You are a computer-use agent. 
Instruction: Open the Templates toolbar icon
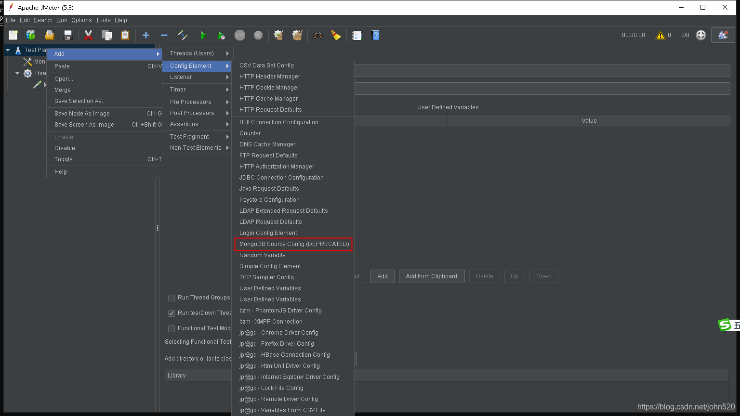(x=31, y=35)
